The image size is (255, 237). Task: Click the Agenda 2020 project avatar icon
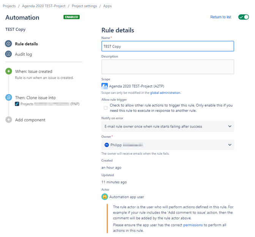coord(105,86)
